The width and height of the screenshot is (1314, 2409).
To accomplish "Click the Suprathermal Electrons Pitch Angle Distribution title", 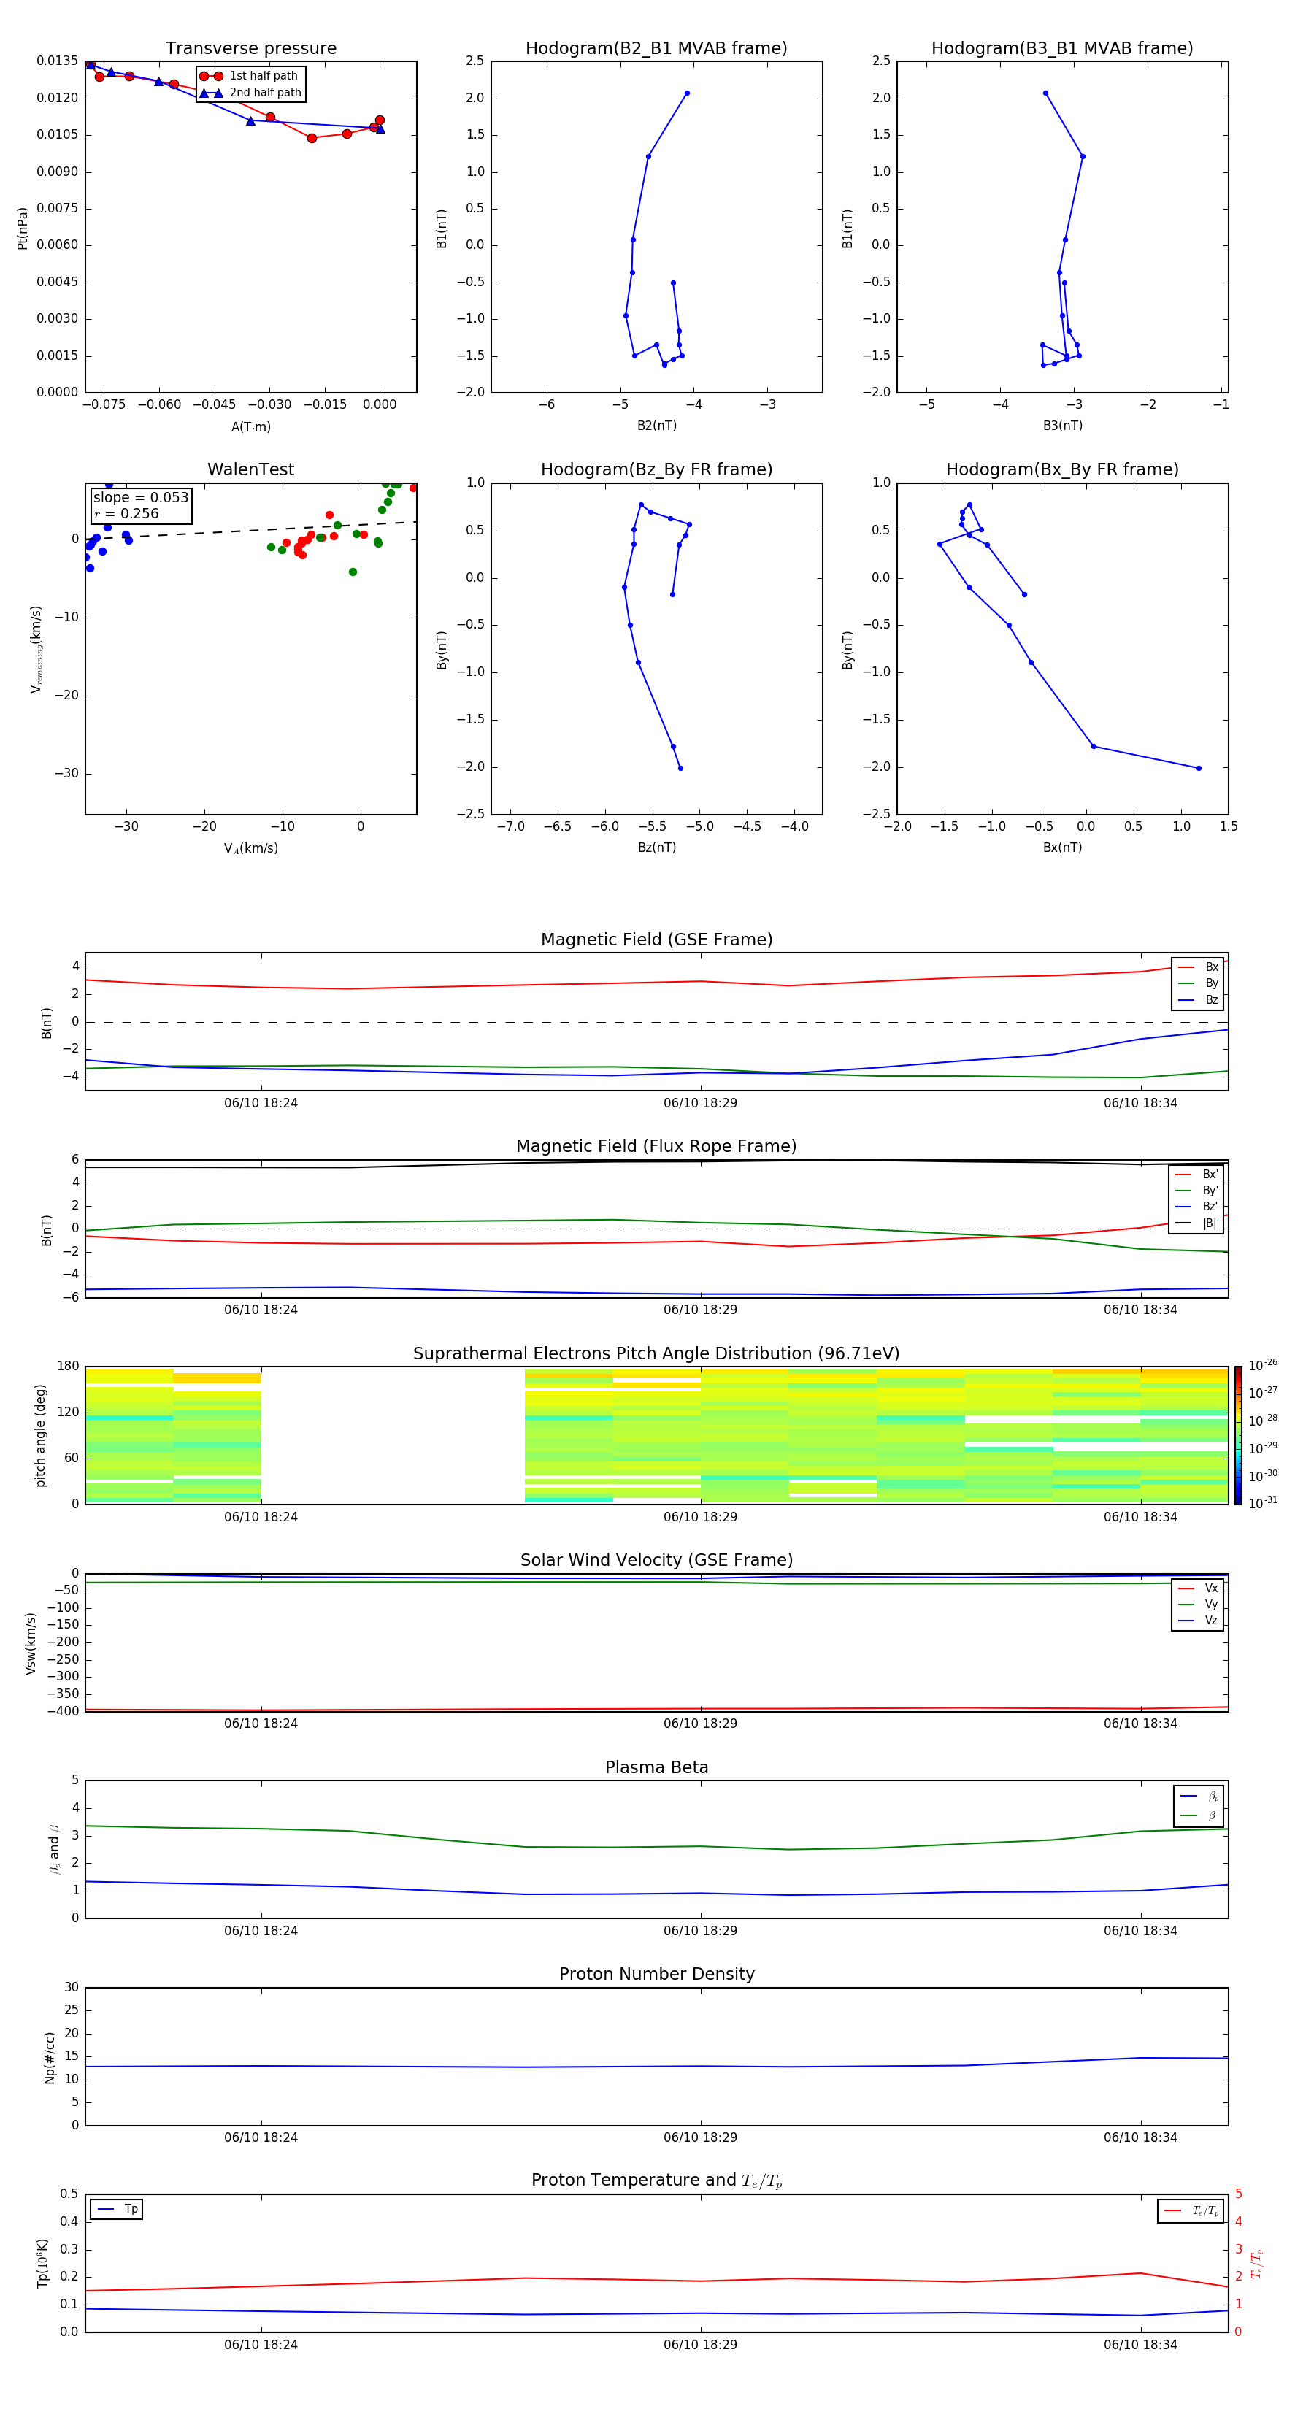I will (x=656, y=1354).
